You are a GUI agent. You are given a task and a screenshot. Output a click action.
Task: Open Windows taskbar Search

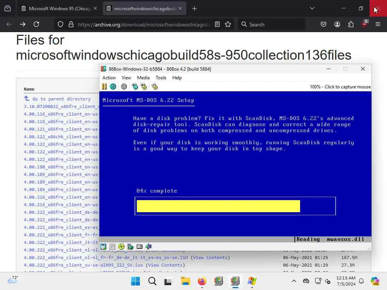point(152,281)
